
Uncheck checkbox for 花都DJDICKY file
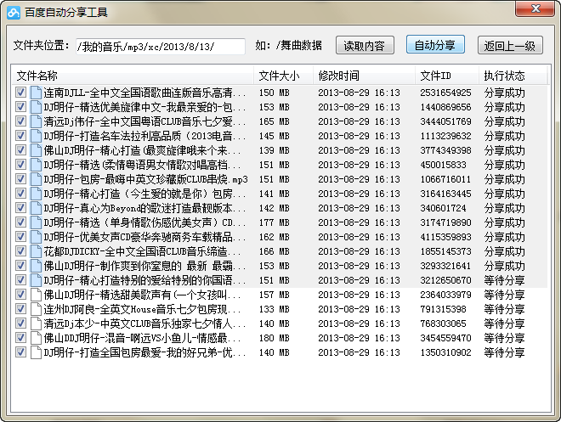pos(20,251)
